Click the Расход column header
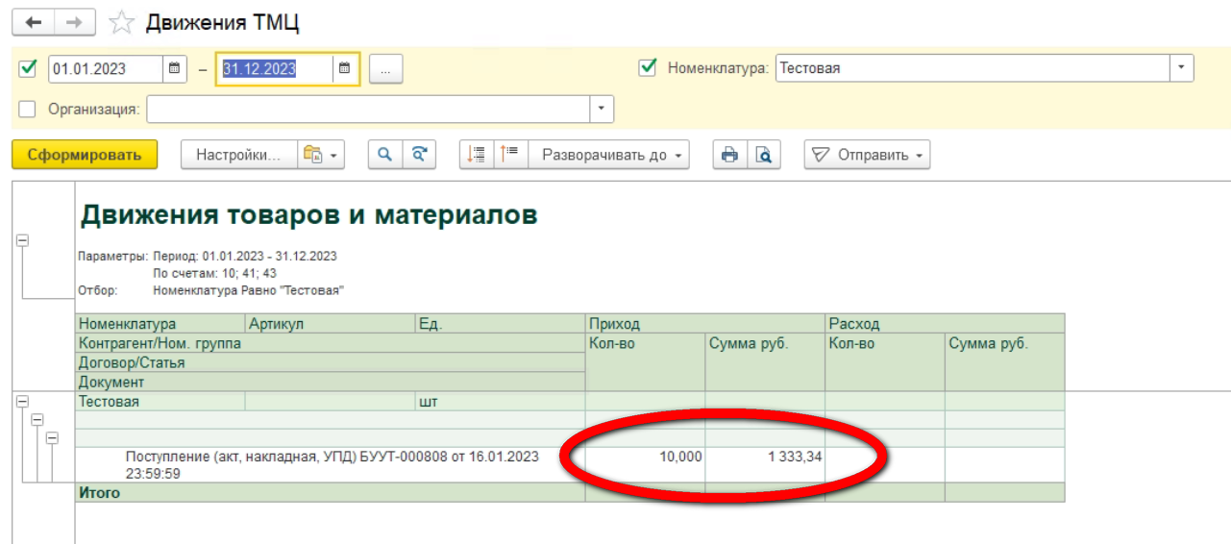The height and width of the screenshot is (544, 1231). (945, 324)
